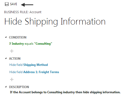Select the Shipping Method field name
Screen dimensions: 138x101
pyautogui.click(x=36, y=65)
